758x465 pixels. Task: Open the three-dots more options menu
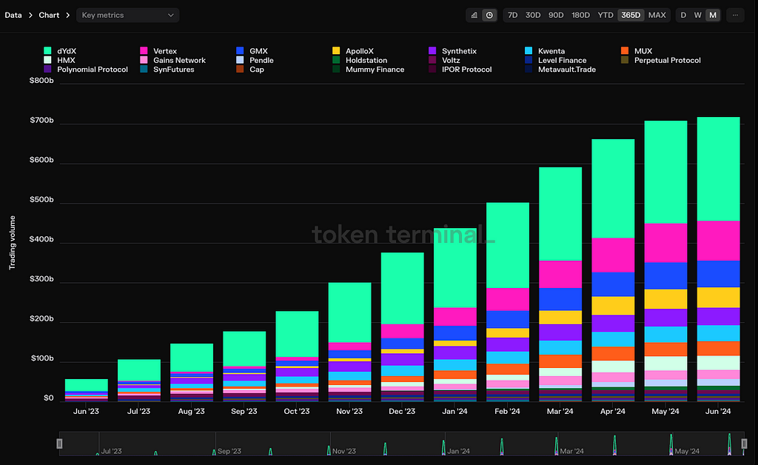pyautogui.click(x=735, y=15)
